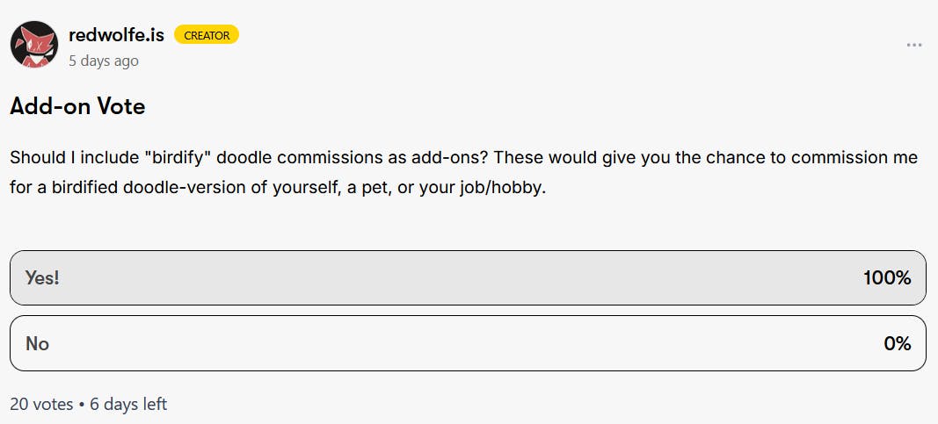Image resolution: width=938 pixels, height=424 pixels.
Task: Open the redwolfe.is profile name link
Action: pos(118,35)
